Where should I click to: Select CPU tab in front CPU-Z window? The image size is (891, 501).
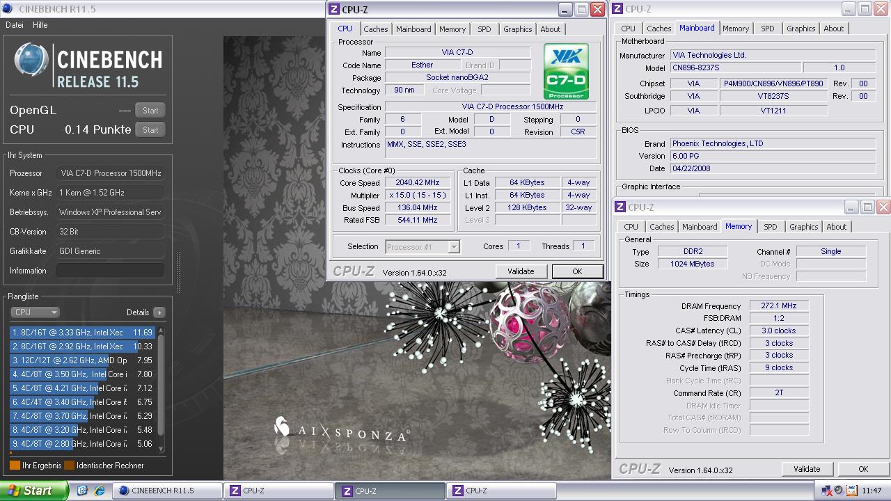pos(345,29)
